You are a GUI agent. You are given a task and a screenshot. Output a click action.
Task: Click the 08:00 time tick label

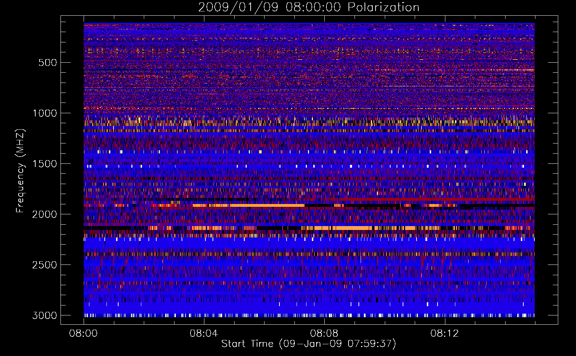point(84,334)
